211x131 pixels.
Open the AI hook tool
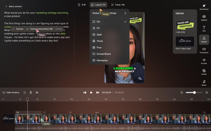[x=204, y=61]
